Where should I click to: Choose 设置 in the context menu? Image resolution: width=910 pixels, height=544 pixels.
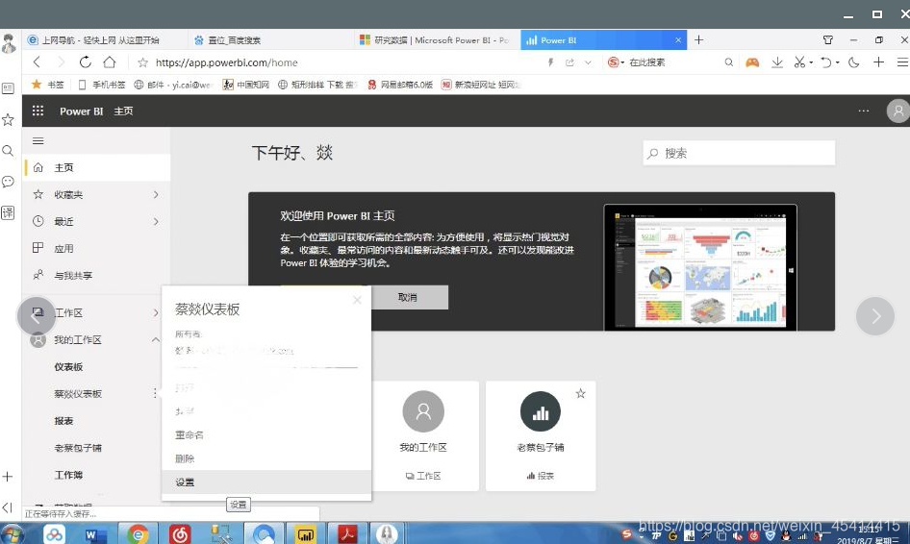(266, 482)
